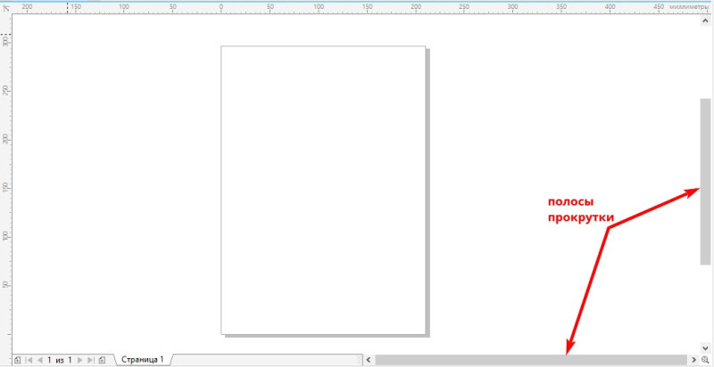The width and height of the screenshot is (714, 367).
Task: Select the Страница 1 page tab
Action: click(x=142, y=359)
